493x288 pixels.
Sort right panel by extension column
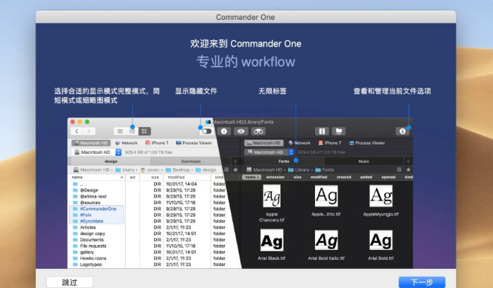point(275,177)
